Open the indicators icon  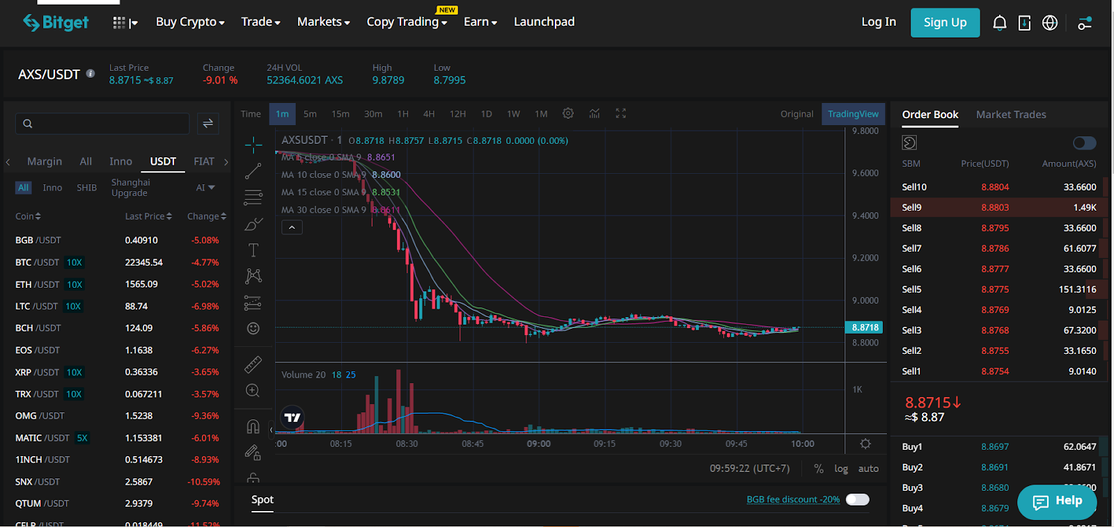click(x=595, y=113)
